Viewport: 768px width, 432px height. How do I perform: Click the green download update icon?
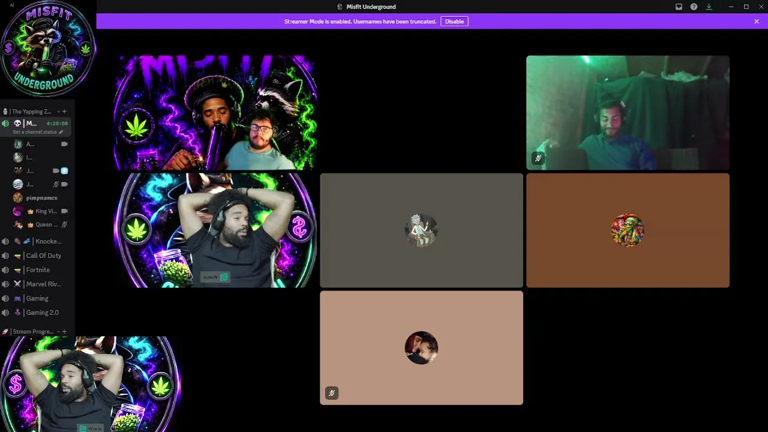point(709,7)
